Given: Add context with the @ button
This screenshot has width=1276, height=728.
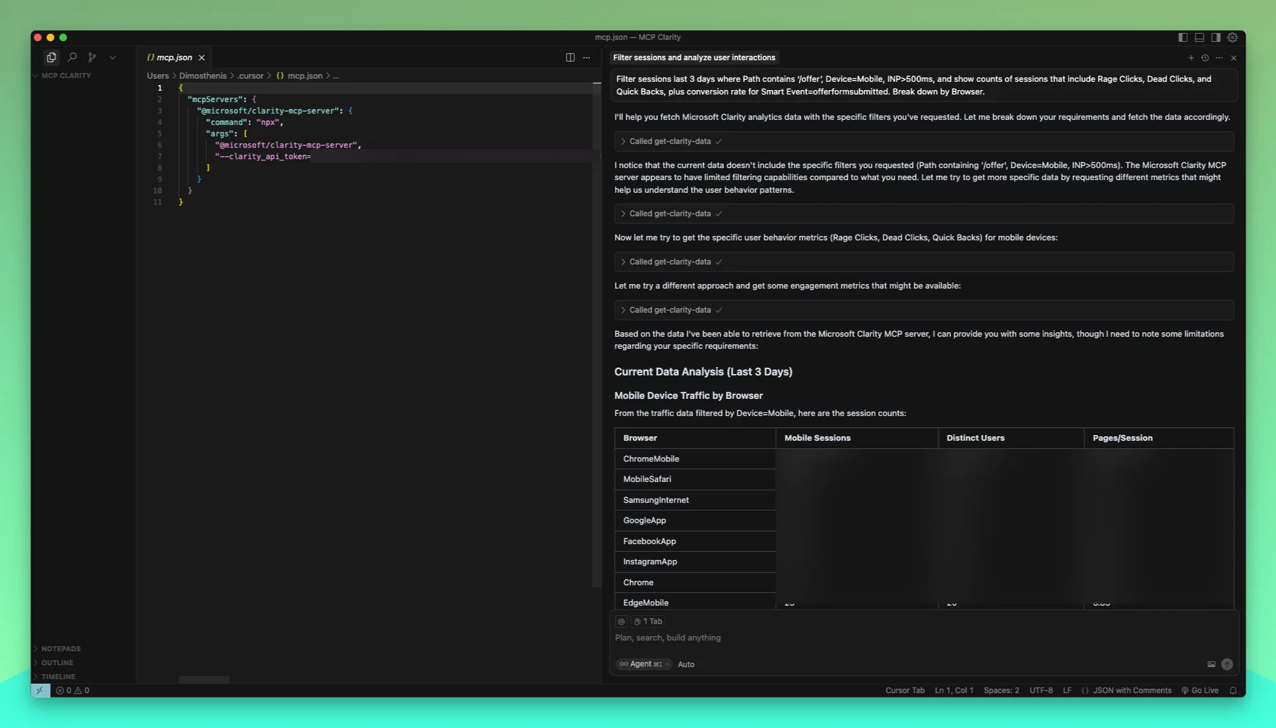Looking at the screenshot, I should [x=621, y=621].
